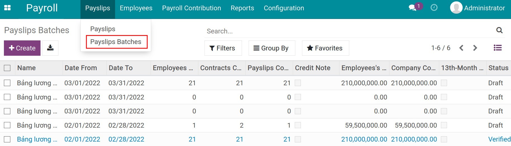511x146 pixels.
Task: Open the Employees menu
Action: tap(136, 8)
